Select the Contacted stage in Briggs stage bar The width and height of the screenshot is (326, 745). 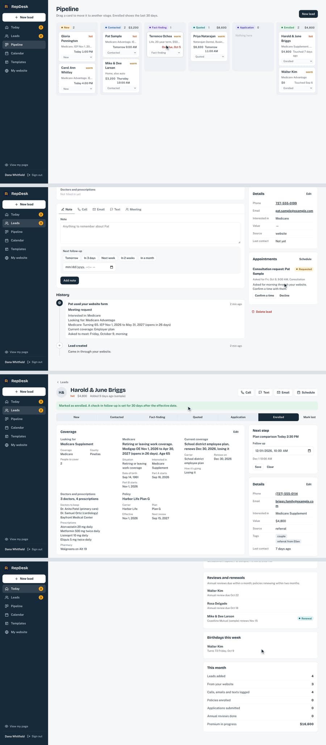point(117,417)
